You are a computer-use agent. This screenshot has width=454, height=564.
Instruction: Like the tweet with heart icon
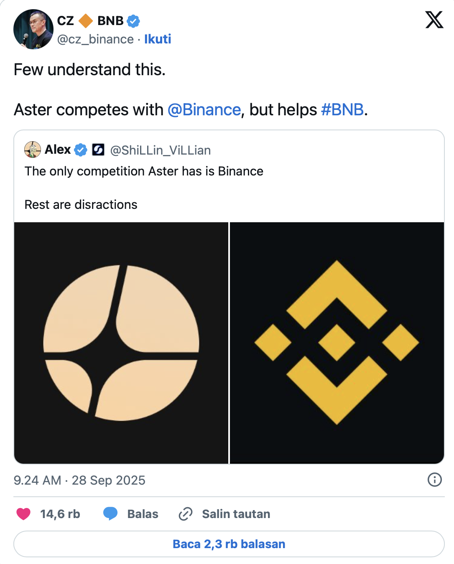tap(23, 513)
